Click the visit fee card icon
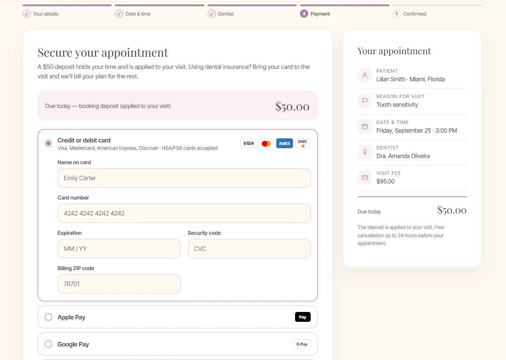Viewport: 506px width, 360px height. [365, 177]
